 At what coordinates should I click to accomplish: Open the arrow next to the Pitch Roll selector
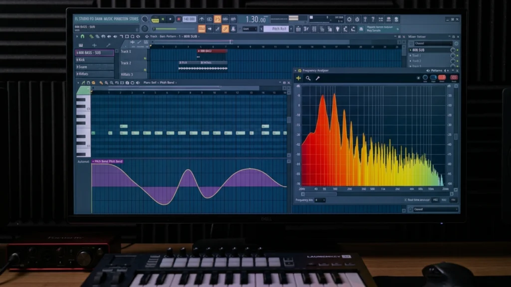tap(291, 29)
